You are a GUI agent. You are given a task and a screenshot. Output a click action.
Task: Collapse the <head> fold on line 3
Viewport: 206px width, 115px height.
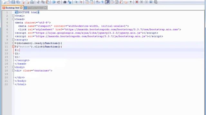[x=13, y=19]
